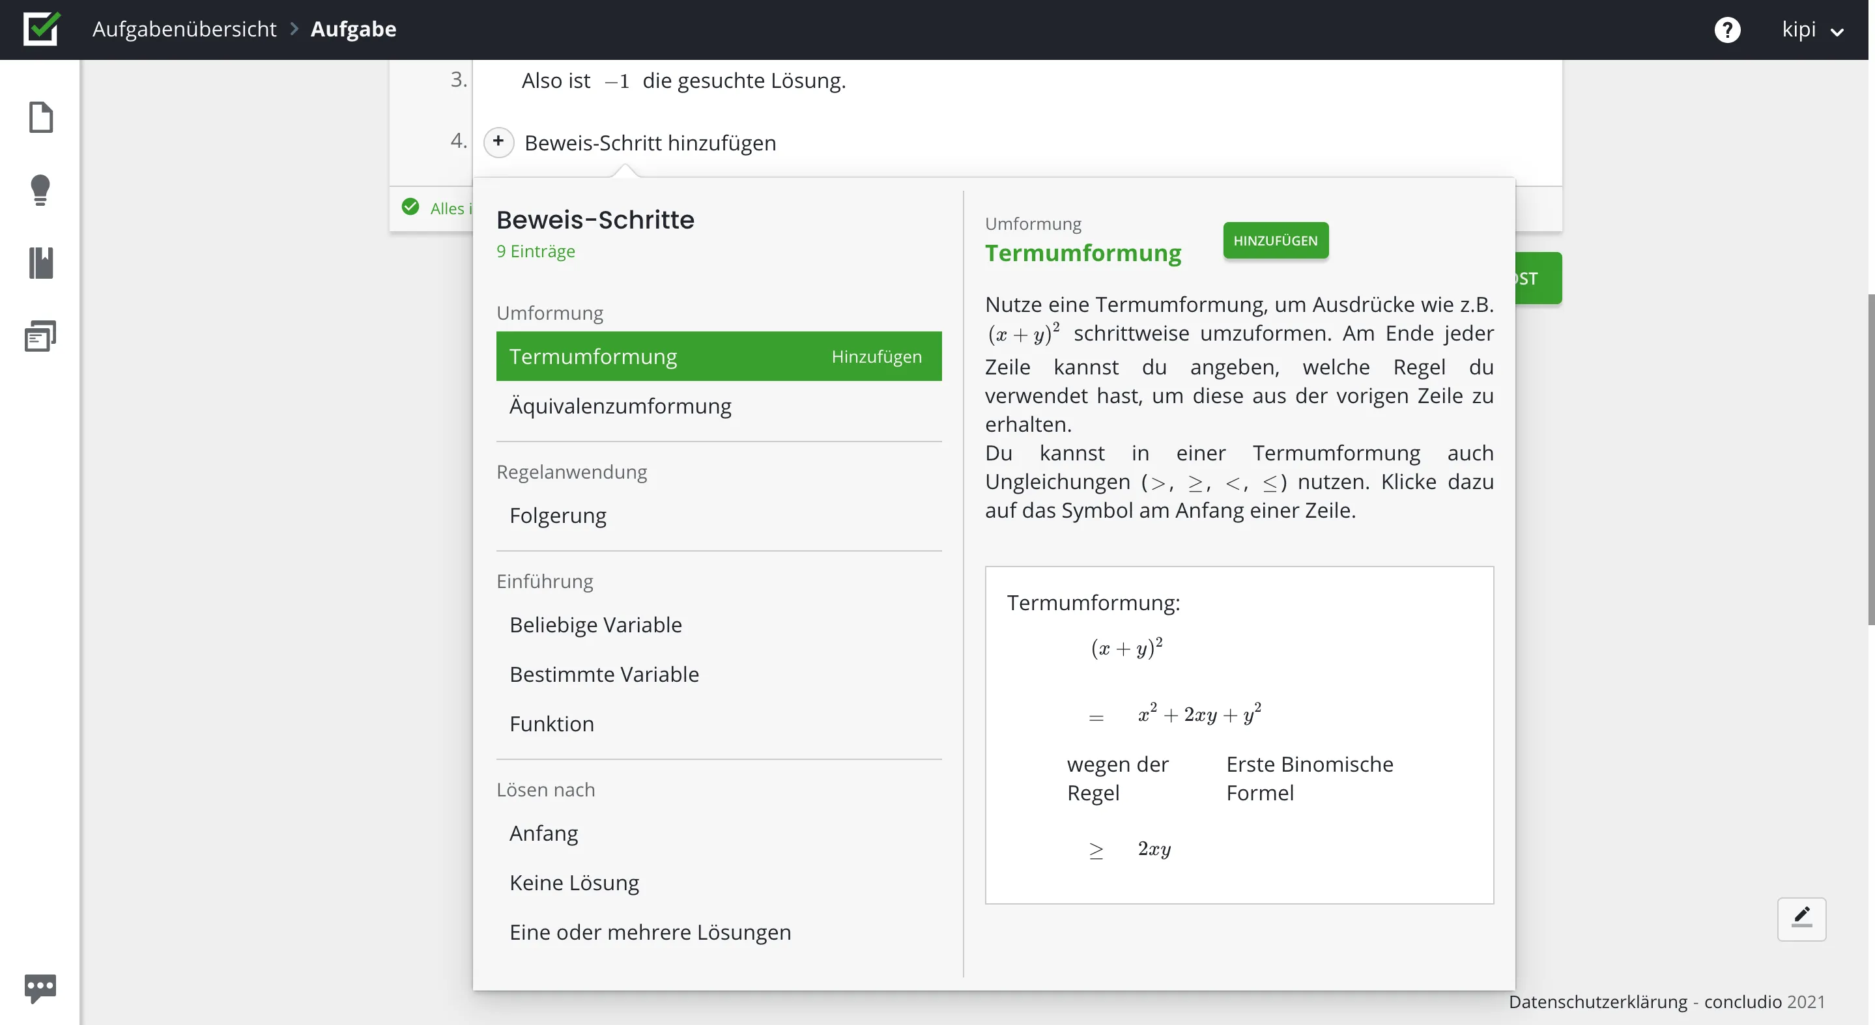The height and width of the screenshot is (1025, 1875).
Task: Select the Funktion entry
Action: tap(552, 723)
